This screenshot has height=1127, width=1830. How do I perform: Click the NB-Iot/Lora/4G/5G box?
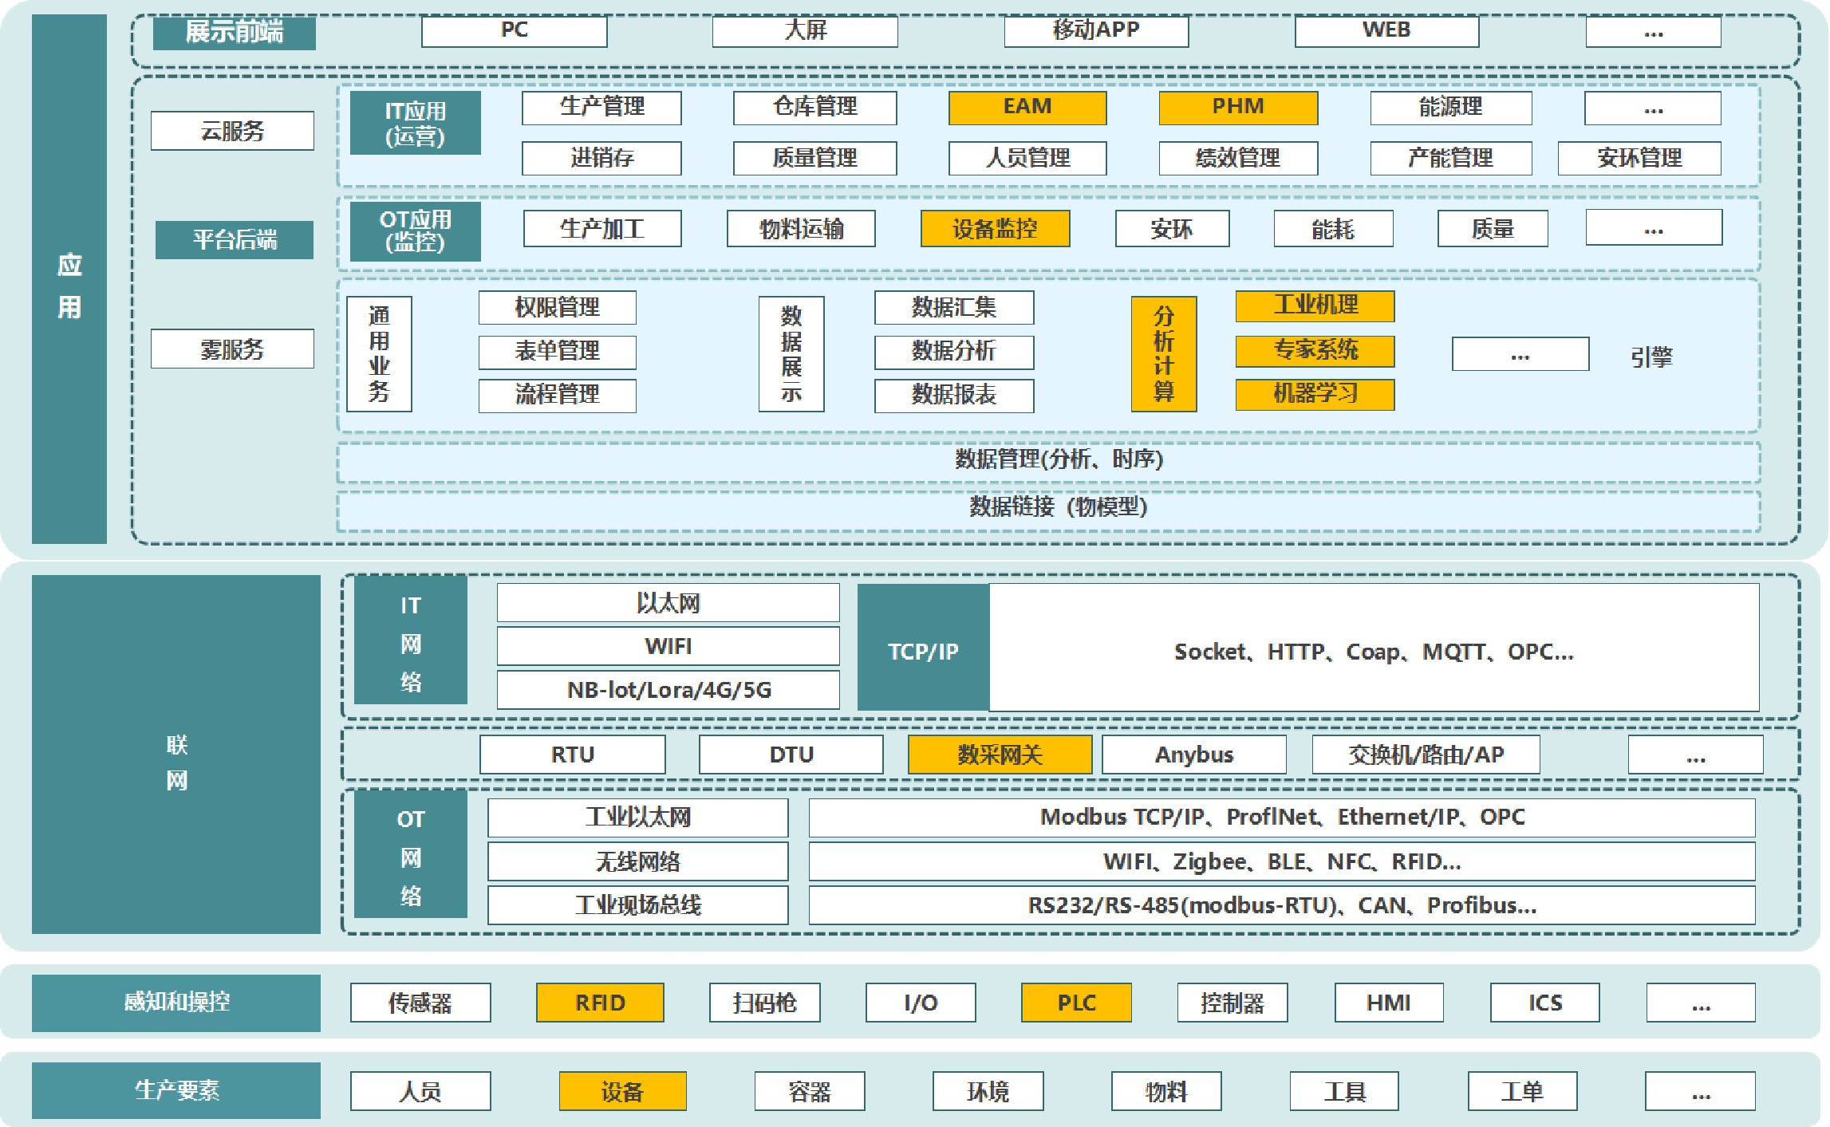668,690
